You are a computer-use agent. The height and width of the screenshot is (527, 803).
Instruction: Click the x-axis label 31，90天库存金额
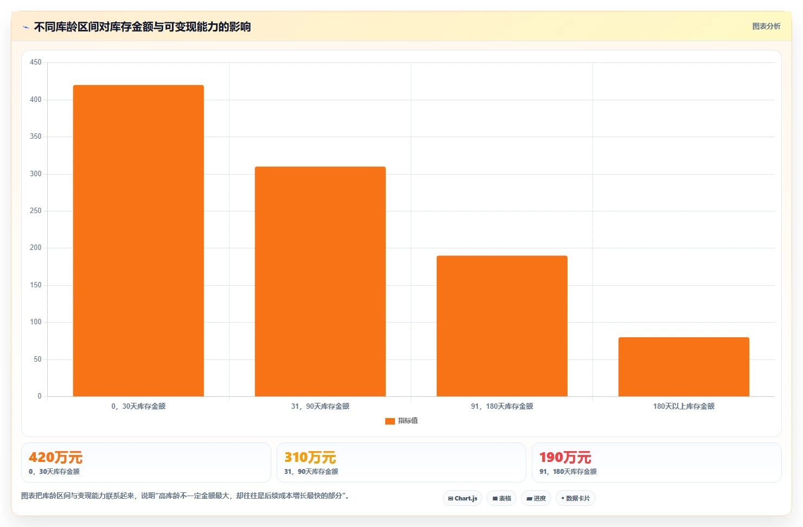320,406
